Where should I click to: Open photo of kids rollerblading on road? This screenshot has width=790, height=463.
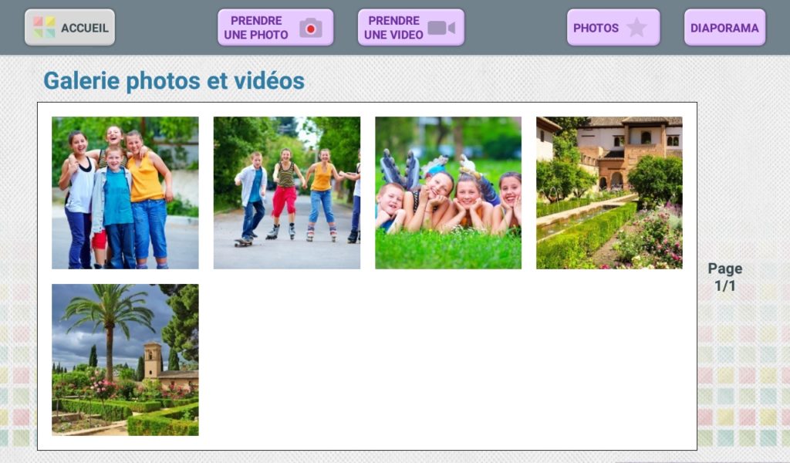pyautogui.click(x=287, y=193)
